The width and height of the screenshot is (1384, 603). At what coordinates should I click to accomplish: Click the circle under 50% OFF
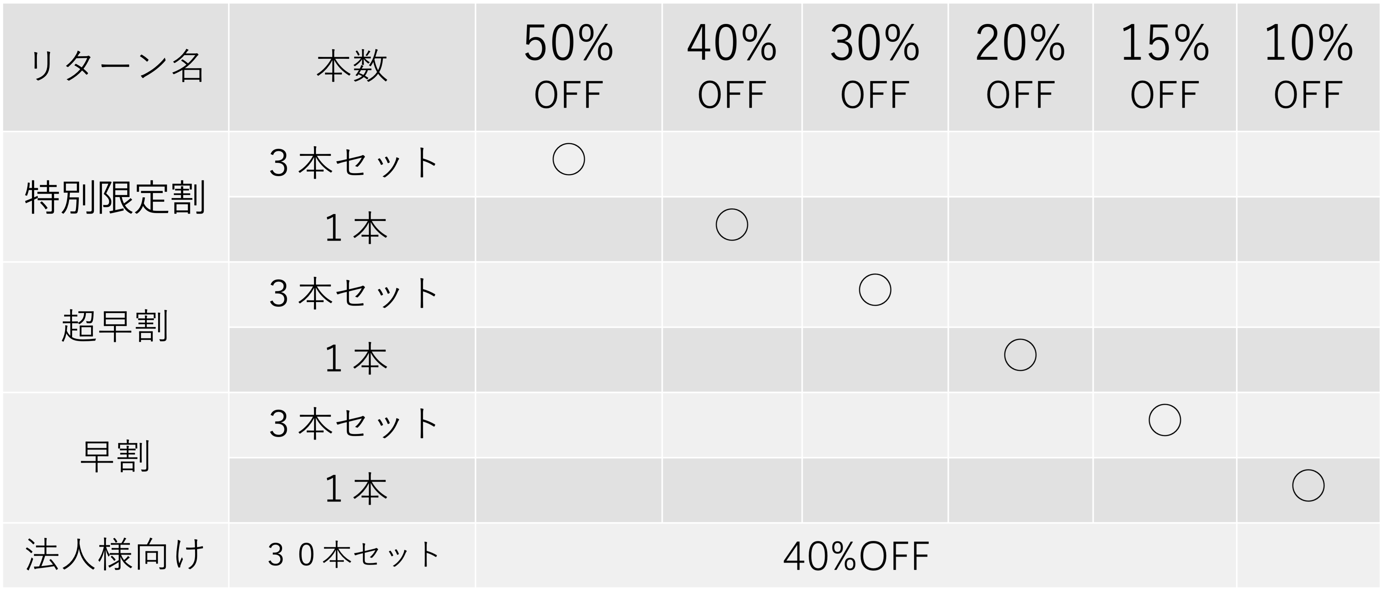pyautogui.click(x=568, y=159)
